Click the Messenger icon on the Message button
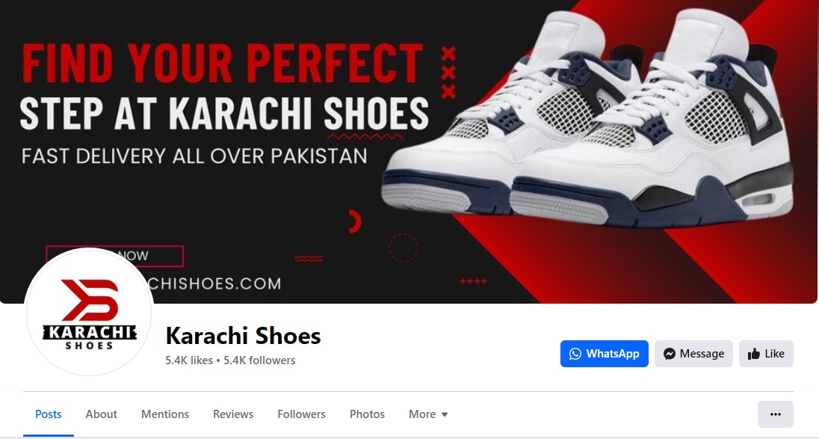The image size is (819, 439). (x=669, y=354)
